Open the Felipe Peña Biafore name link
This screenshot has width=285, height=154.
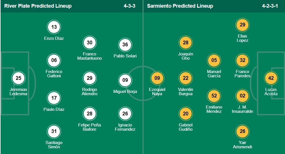(90, 127)
